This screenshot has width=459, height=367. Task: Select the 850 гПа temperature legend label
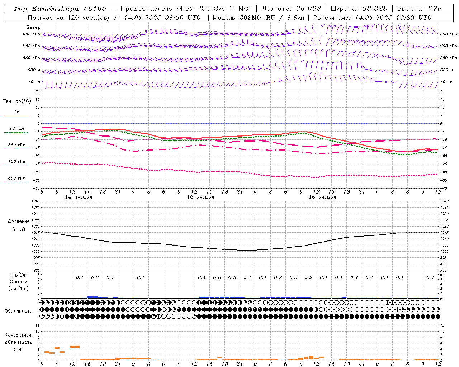17,145
